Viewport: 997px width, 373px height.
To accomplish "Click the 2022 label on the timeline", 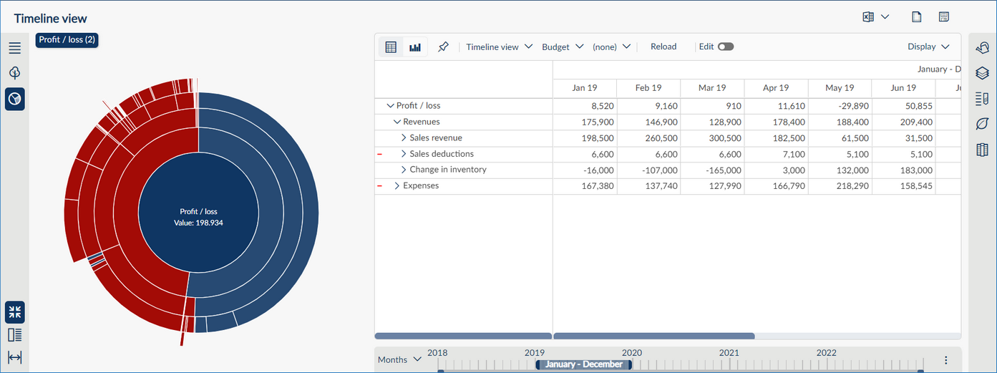I will (827, 353).
